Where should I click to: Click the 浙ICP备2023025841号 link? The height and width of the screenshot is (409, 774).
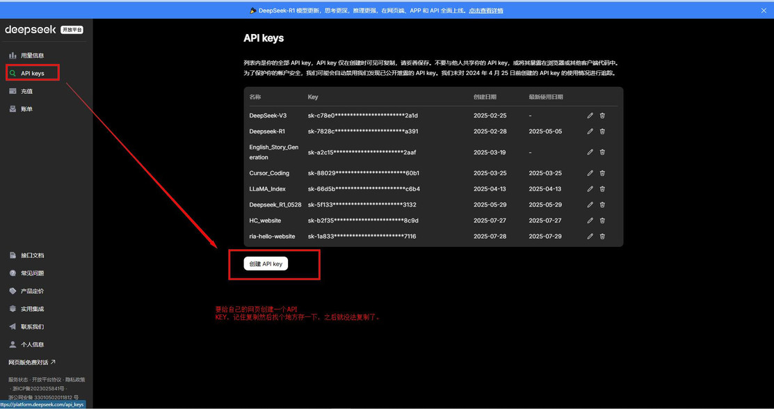pyautogui.click(x=38, y=388)
